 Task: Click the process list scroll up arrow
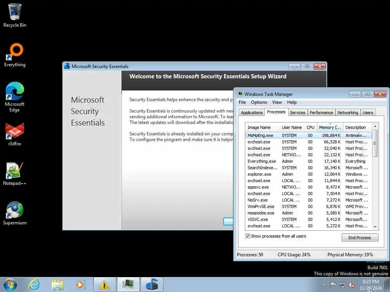[x=375, y=126]
